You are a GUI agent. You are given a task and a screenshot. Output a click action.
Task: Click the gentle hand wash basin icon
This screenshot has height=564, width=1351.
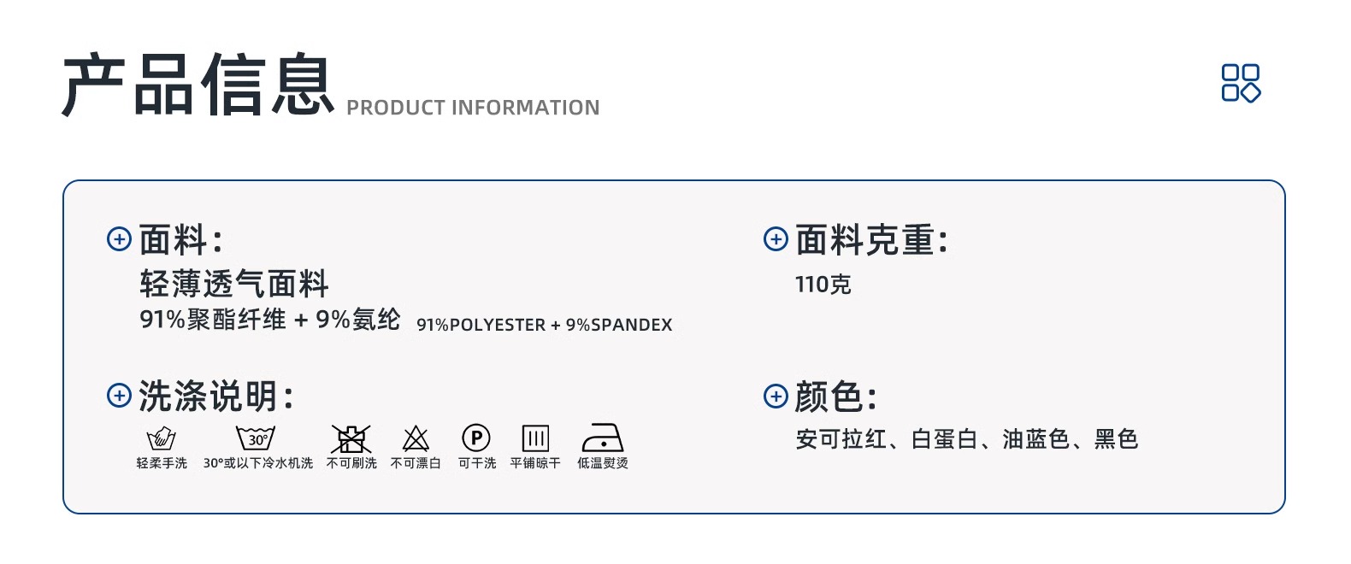coord(161,439)
